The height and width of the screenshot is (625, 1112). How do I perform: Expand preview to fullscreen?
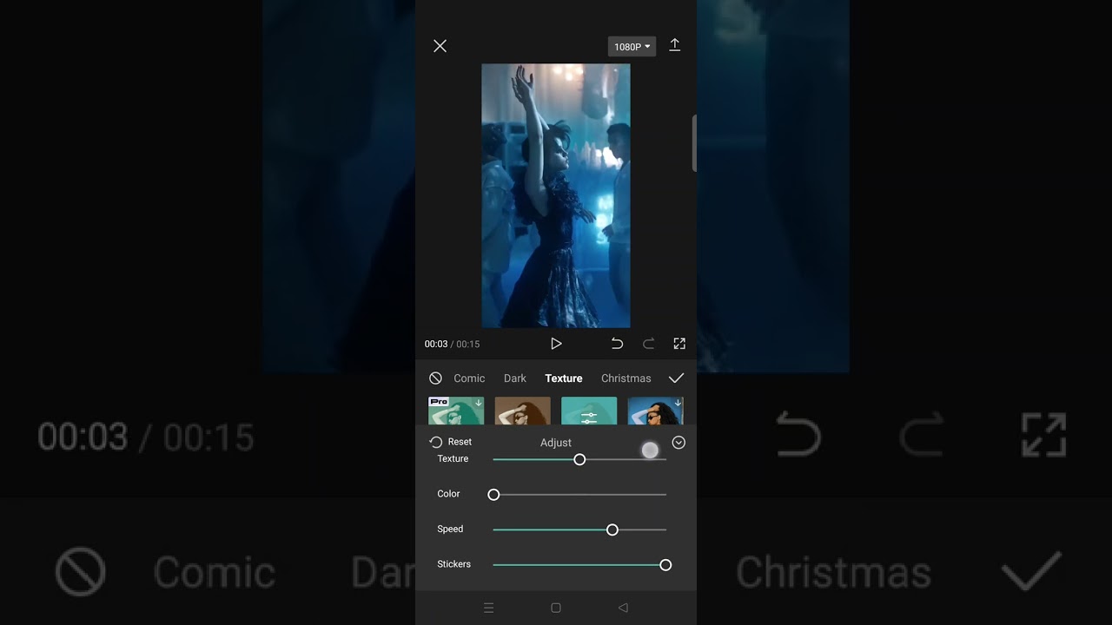point(679,344)
